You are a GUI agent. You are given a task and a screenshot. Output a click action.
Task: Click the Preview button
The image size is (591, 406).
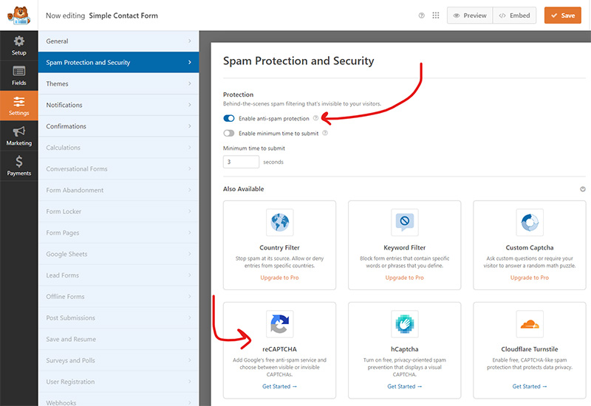[x=470, y=16]
